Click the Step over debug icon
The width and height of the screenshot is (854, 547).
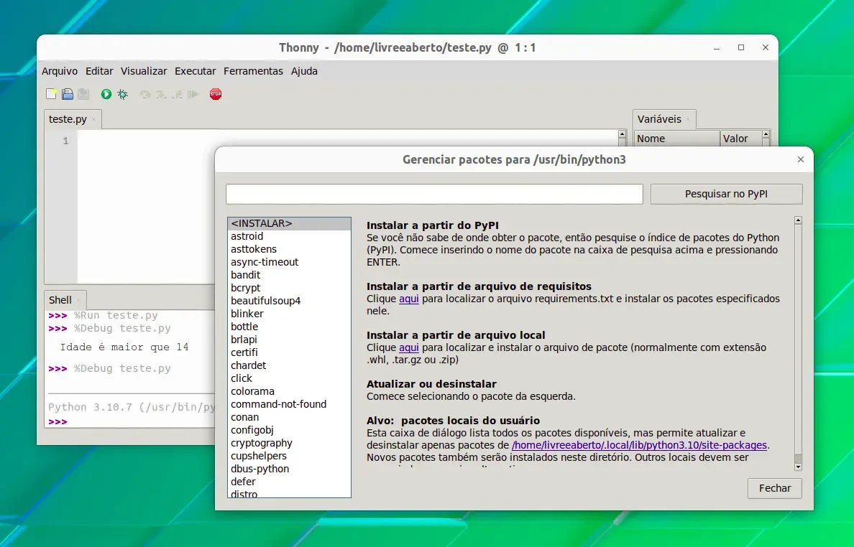point(145,94)
